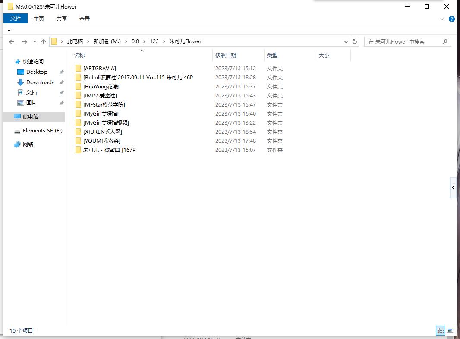460x339 pixels.
Task: Expand chevron after 此电脑 breadcrumb
Action: coord(88,42)
